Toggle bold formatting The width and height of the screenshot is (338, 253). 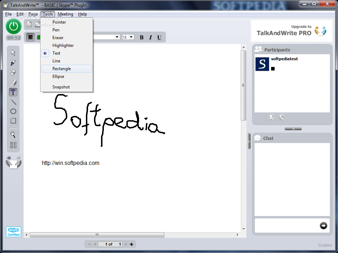pos(142,37)
